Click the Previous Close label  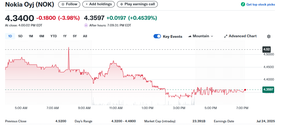[16, 121]
